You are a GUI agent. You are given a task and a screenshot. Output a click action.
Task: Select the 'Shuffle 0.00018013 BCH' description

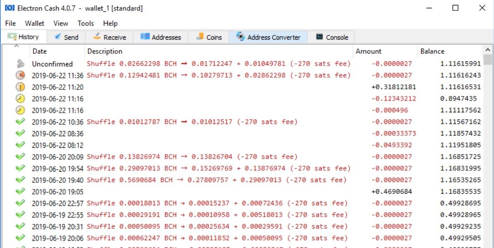[217, 203]
